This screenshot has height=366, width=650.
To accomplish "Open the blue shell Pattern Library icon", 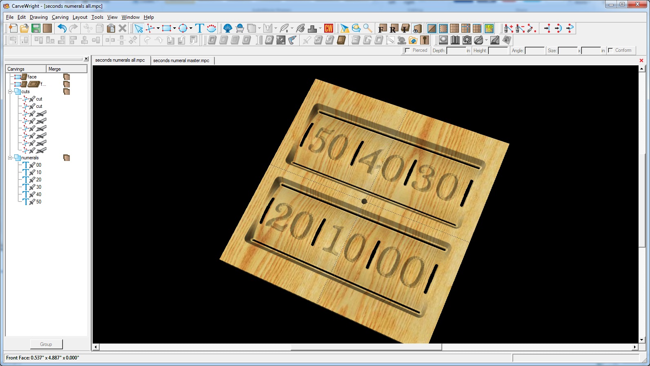I will coord(228,28).
